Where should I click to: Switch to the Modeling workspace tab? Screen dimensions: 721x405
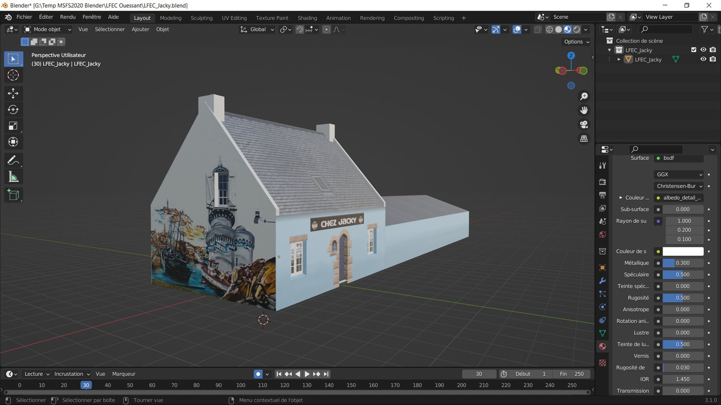click(171, 18)
